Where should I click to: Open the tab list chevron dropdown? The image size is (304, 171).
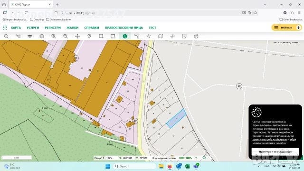point(265,4)
